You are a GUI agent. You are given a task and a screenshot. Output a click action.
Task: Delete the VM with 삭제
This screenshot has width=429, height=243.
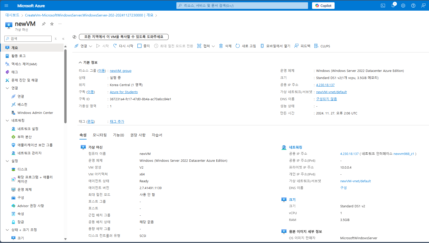(225, 46)
